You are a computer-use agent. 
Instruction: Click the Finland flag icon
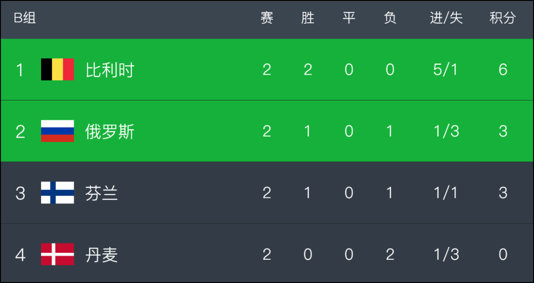click(57, 192)
